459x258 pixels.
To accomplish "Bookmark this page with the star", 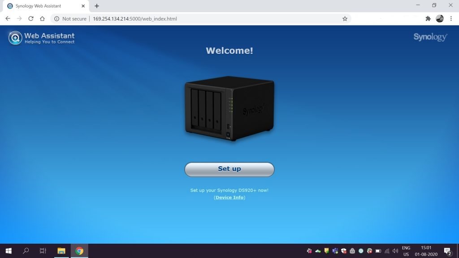I will (x=345, y=19).
